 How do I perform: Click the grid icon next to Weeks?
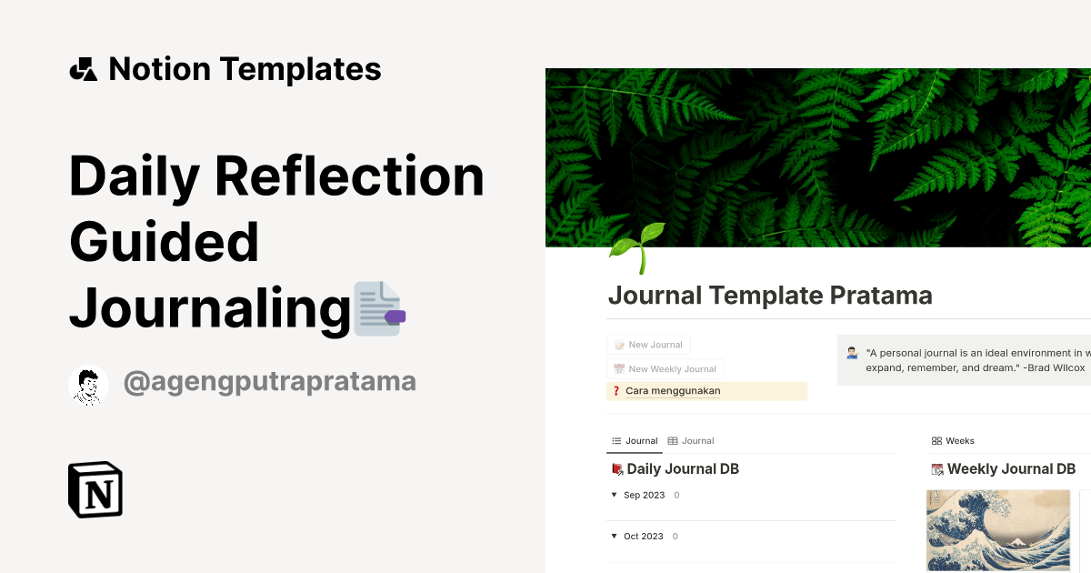pyautogui.click(x=936, y=440)
